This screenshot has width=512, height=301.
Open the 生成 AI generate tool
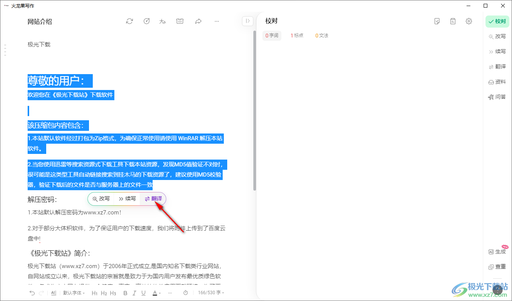pyautogui.click(x=497, y=251)
